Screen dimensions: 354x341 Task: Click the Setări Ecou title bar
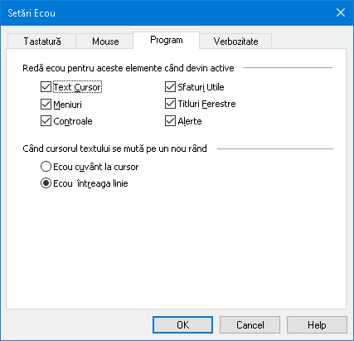point(166,13)
